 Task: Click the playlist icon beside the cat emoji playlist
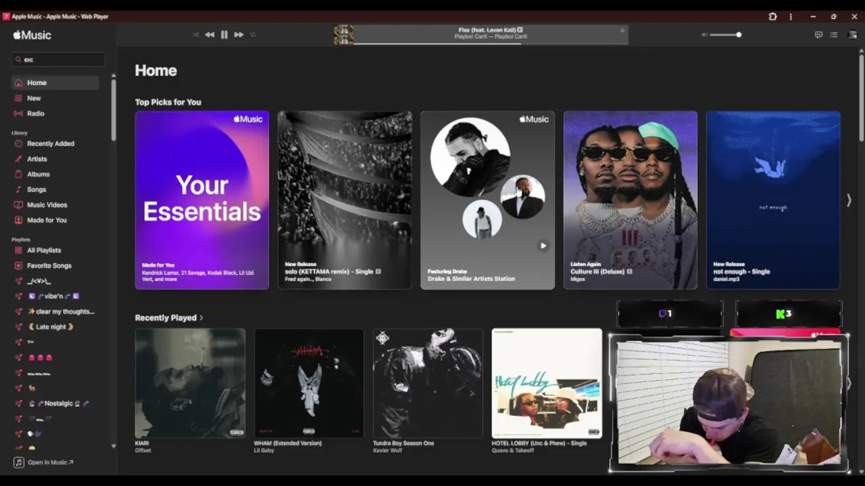19,388
